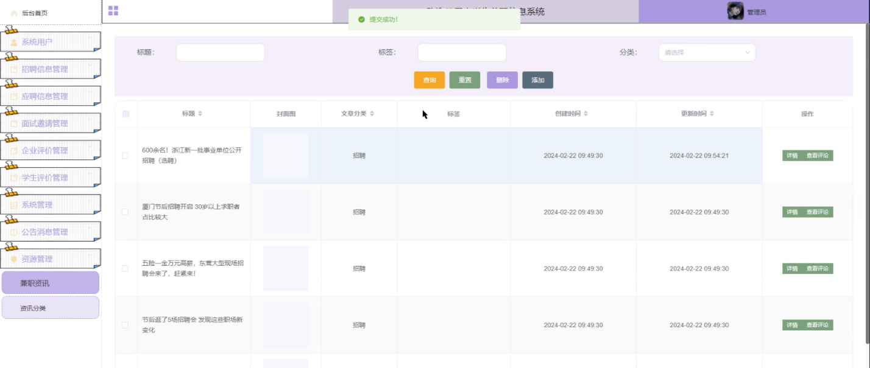Sort by 更新时间 column sort arrows

pos(712,114)
